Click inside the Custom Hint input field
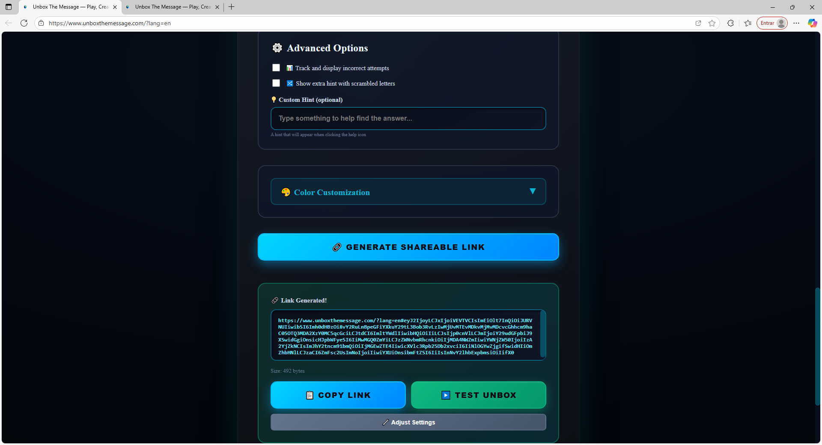822x445 pixels. 408,119
